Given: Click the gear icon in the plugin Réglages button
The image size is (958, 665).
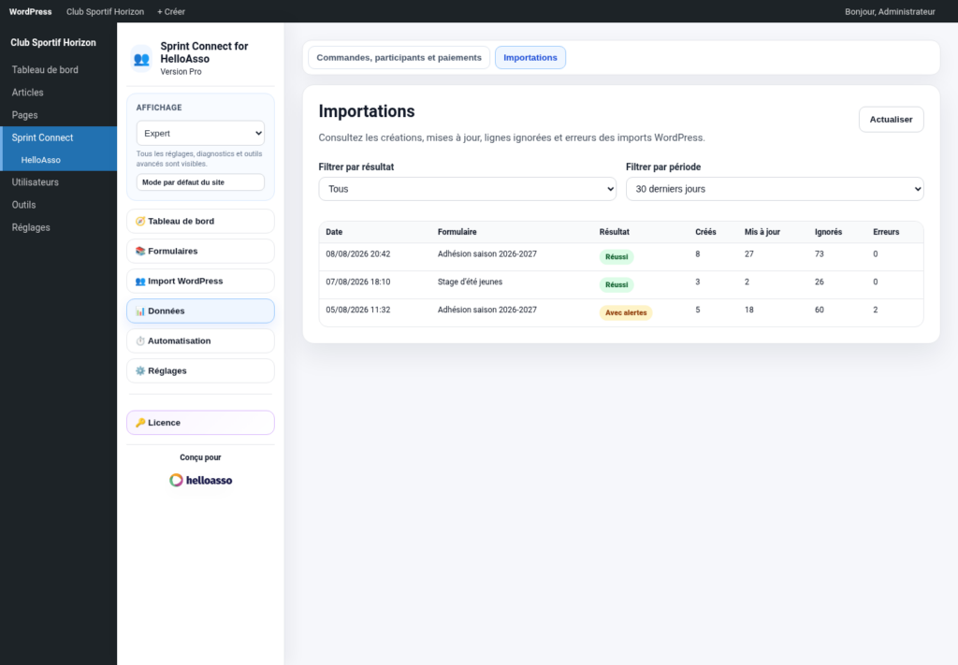Looking at the screenshot, I should point(140,370).
